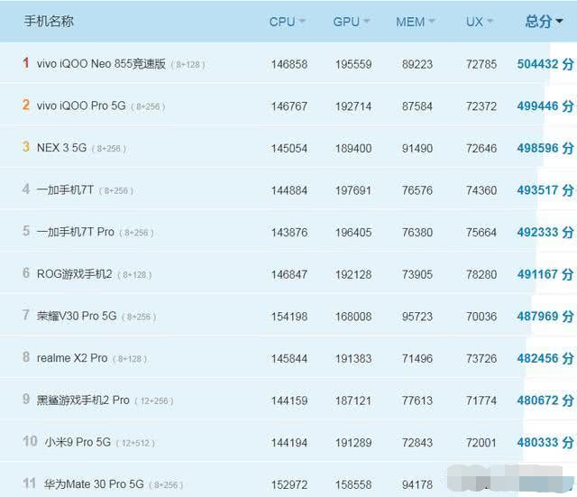Select 小米9 Pro 5G phone name
Image resolution: width=577 pixels, height=497 pixels.
click(x=78, y=442)
